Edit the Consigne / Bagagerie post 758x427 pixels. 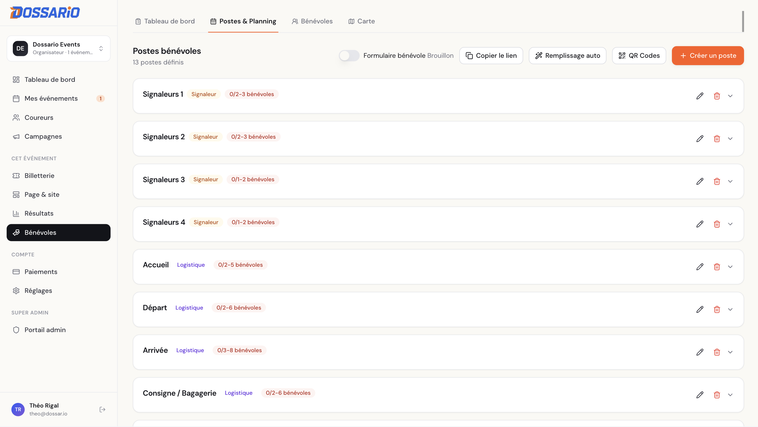point(700,395)
